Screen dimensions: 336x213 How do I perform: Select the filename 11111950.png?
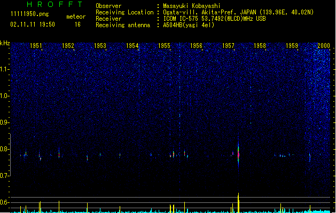(30, 14)
